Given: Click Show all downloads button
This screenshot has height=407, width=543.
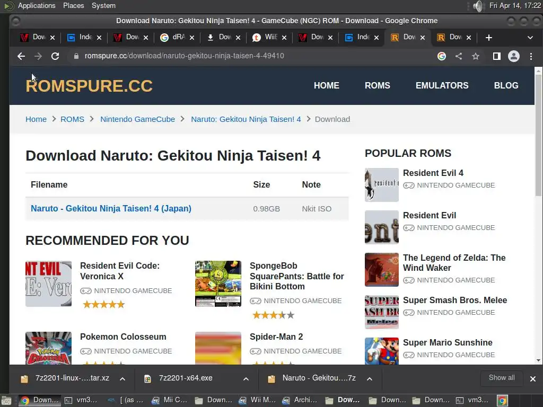Looking at the screenshot, I should click(x=502, y=378).
